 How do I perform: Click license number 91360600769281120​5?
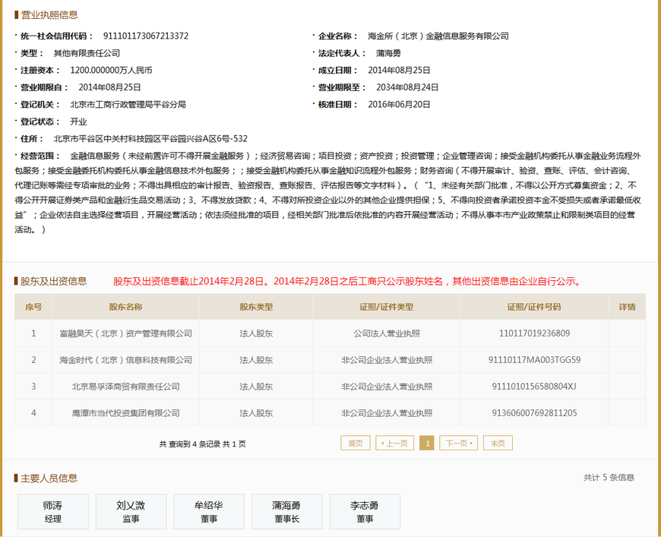(534, 413)
